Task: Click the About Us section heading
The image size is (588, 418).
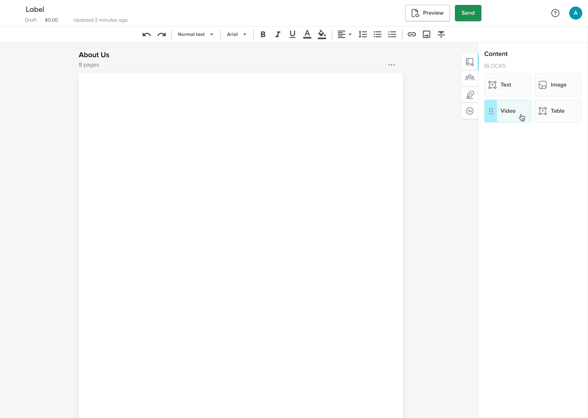Action: 94,55
